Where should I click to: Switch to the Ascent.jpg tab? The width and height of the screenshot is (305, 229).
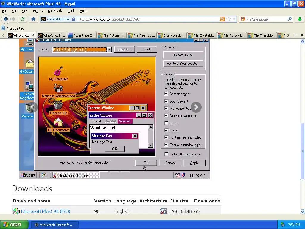pyautogui.click(x=82, y=35)
